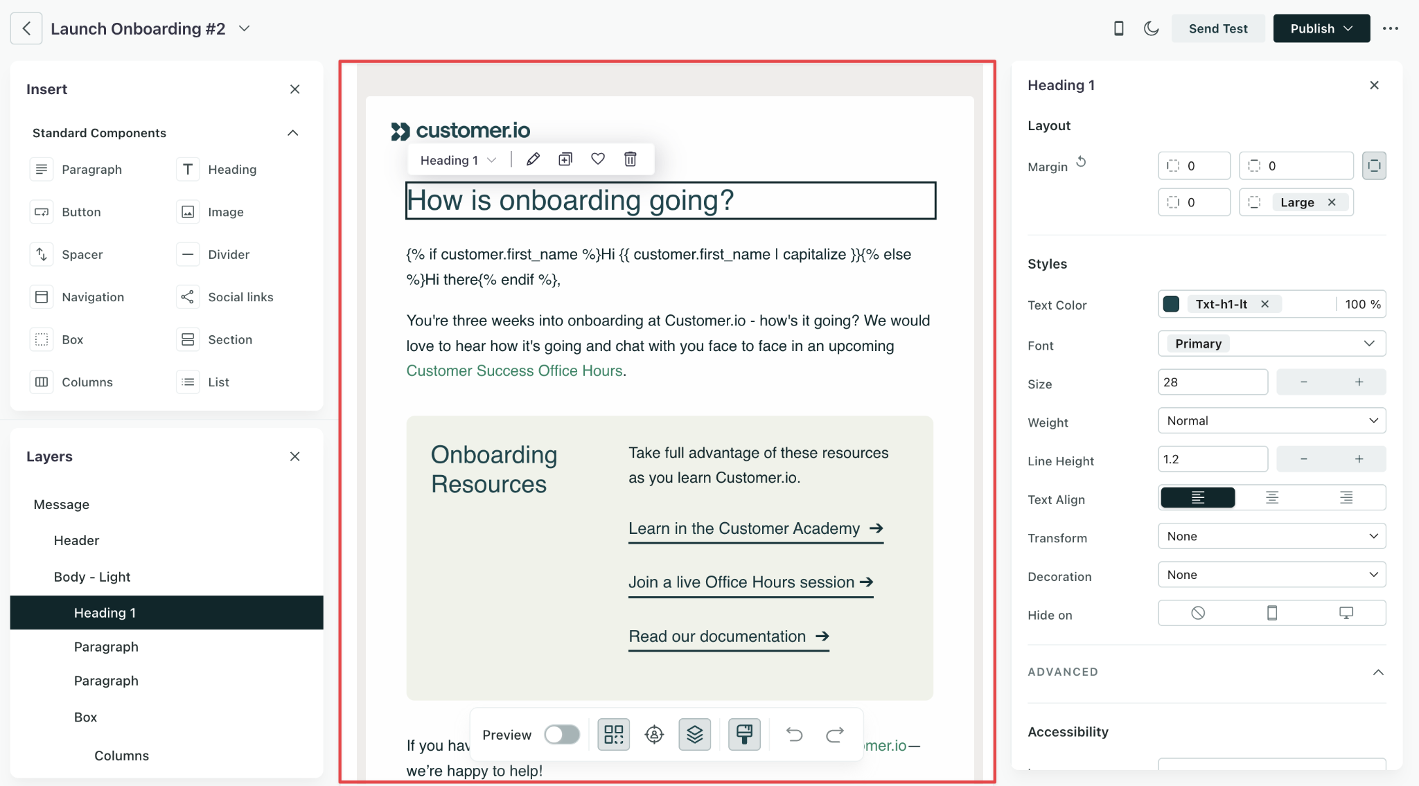1419x786 pixels.
Task: Insert a Section component
Action: click(215, 339)
